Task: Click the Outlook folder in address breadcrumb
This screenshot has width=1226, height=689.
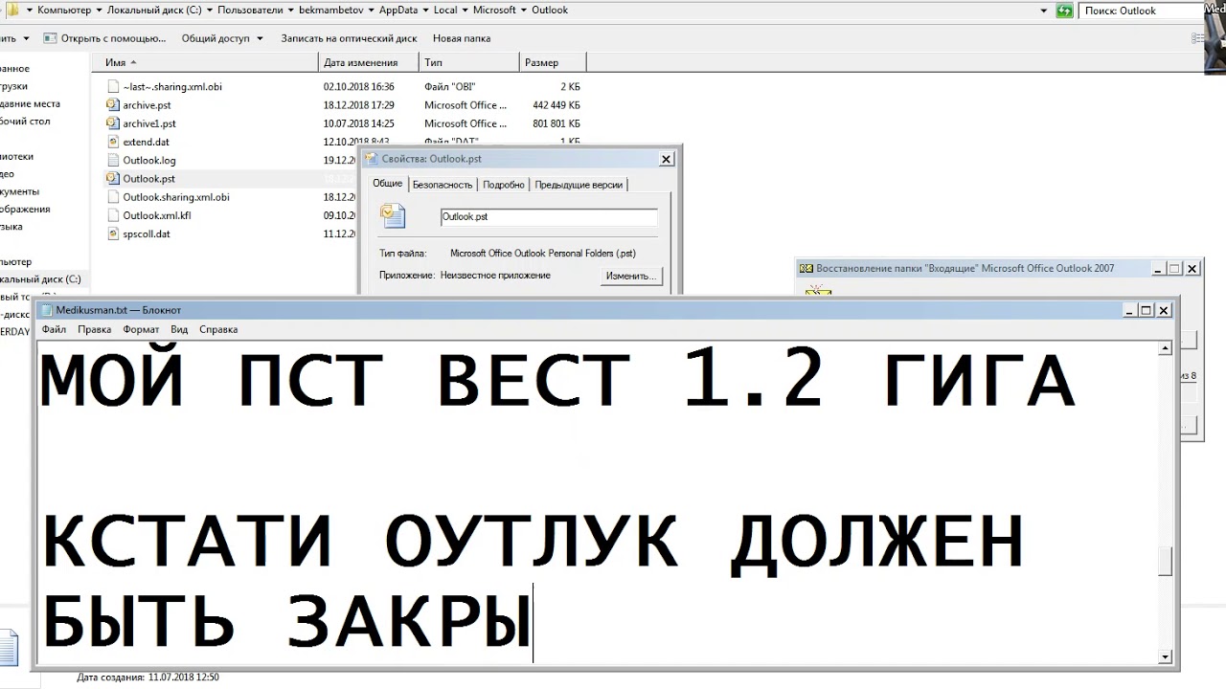Action: coord(549,11)
